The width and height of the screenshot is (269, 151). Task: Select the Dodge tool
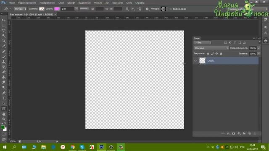[x=4, y=88]
